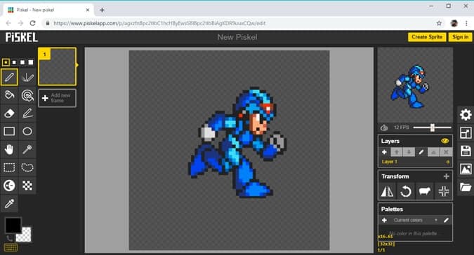Switch to the Piskel browser tab

click(48, 10)
